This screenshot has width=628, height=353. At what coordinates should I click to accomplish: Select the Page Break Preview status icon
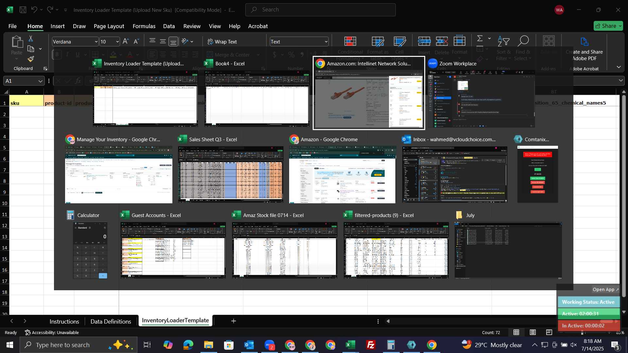pyautogui.click(x=549, y=332)
